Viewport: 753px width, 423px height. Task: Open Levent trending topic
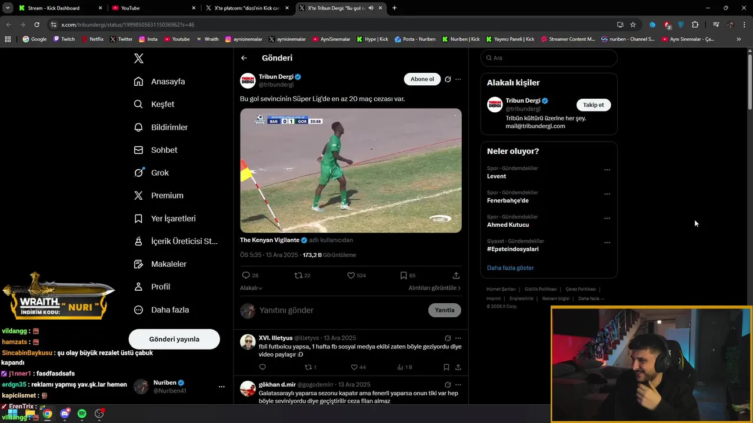point(497,176)
